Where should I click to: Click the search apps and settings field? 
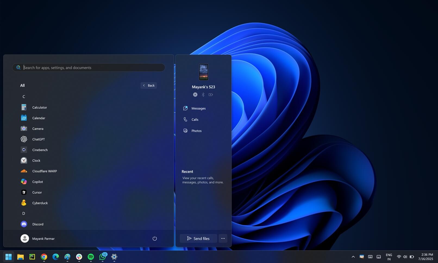coord(89,68)
